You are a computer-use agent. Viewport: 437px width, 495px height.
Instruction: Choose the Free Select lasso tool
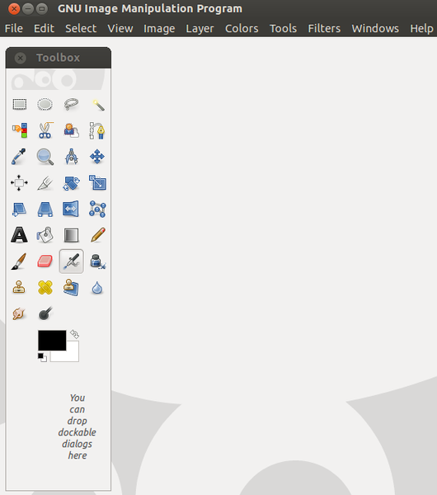tap(71, 104)
